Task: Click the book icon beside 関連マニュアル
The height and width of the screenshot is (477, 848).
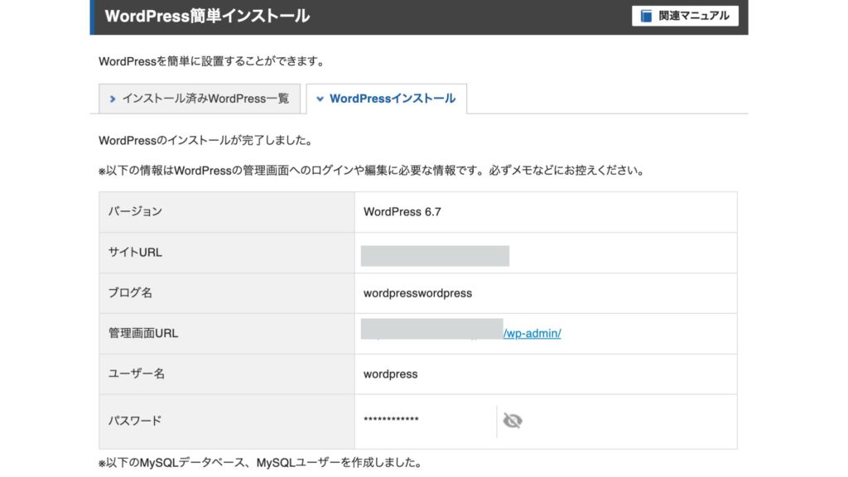Action: 647,16
